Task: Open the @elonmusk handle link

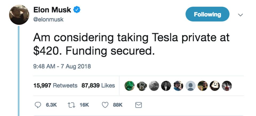Action: [48, 19]
